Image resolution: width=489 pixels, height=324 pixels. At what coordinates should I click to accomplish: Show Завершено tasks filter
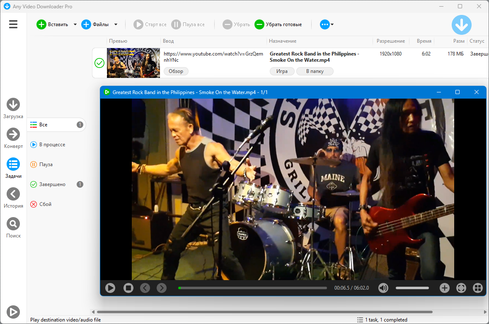point(56,184)
